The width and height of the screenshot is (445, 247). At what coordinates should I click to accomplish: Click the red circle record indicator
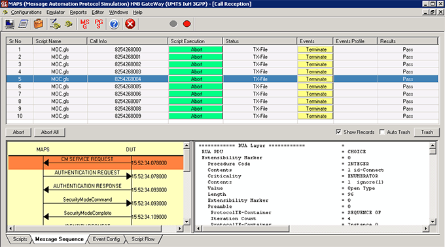187,24
